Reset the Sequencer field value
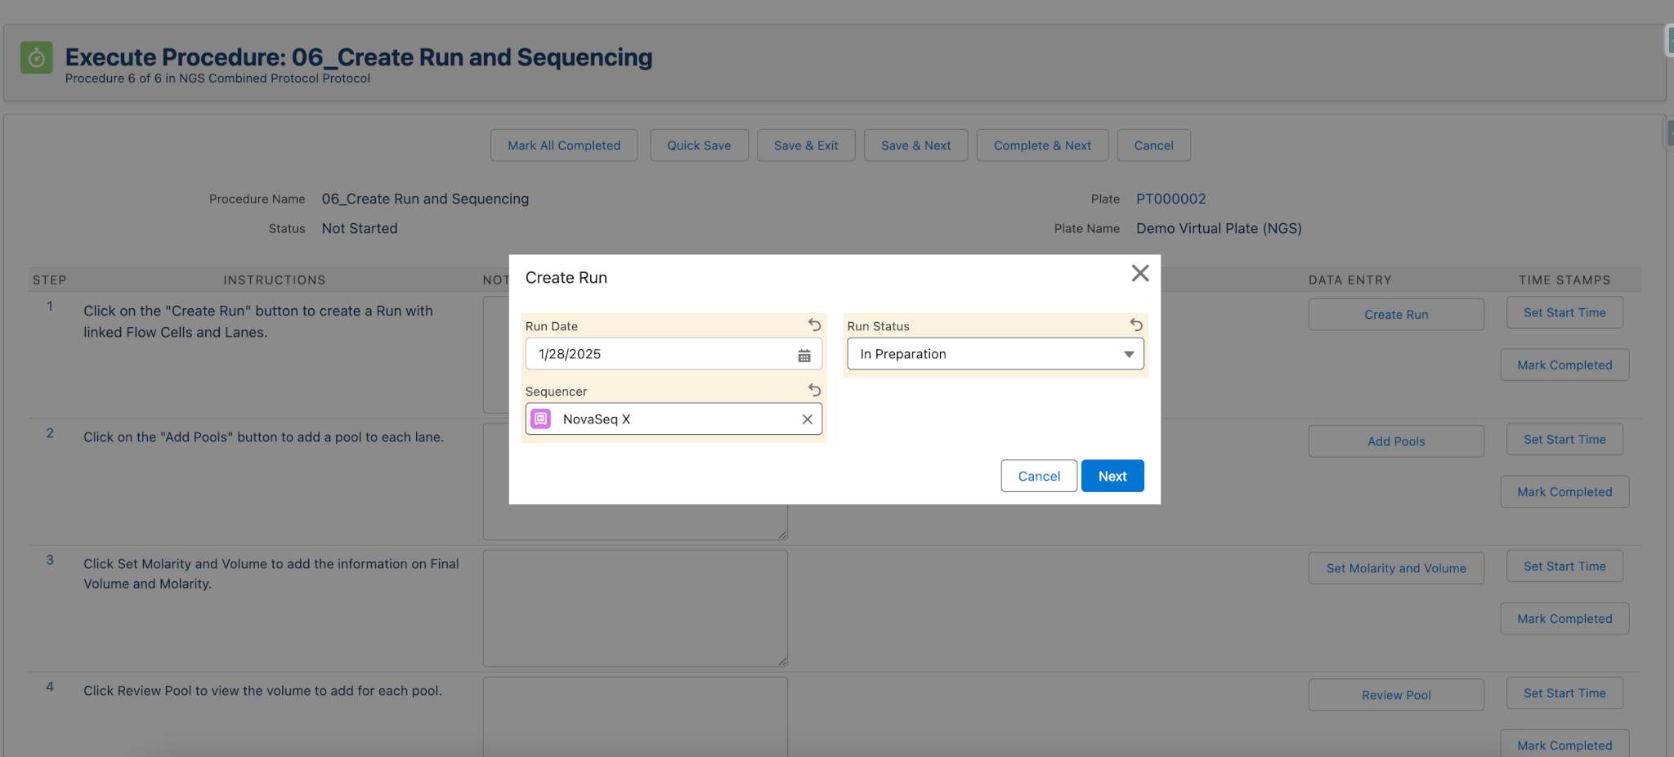Screen dimensions: 1674x757 (814, 390)
